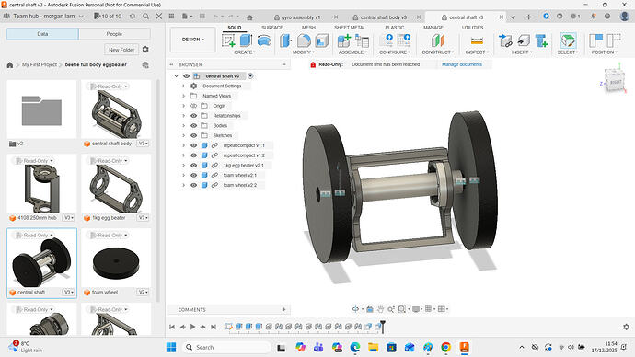The image size is (635, 357).
Task: Expand Document Settings tree node
Action: coord(183,86)
